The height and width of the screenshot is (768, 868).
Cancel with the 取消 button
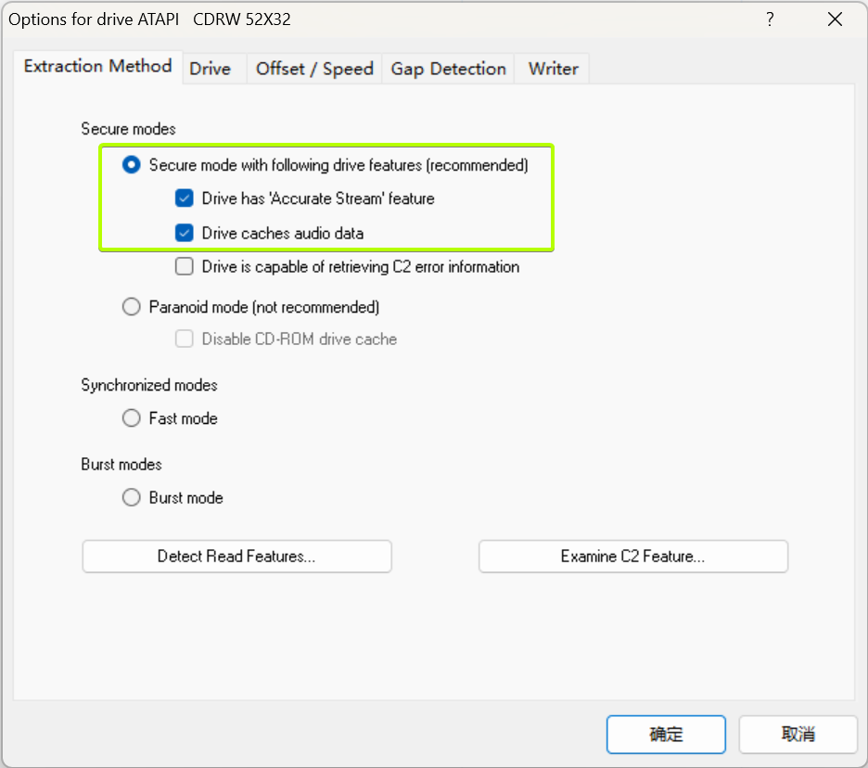pos(798,735)
